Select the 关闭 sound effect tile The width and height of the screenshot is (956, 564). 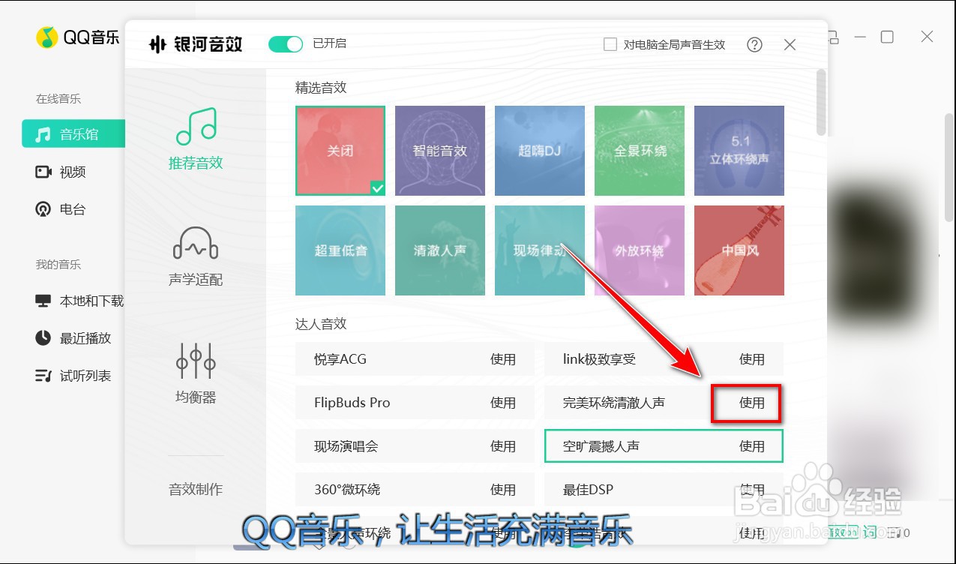[340, 150]
